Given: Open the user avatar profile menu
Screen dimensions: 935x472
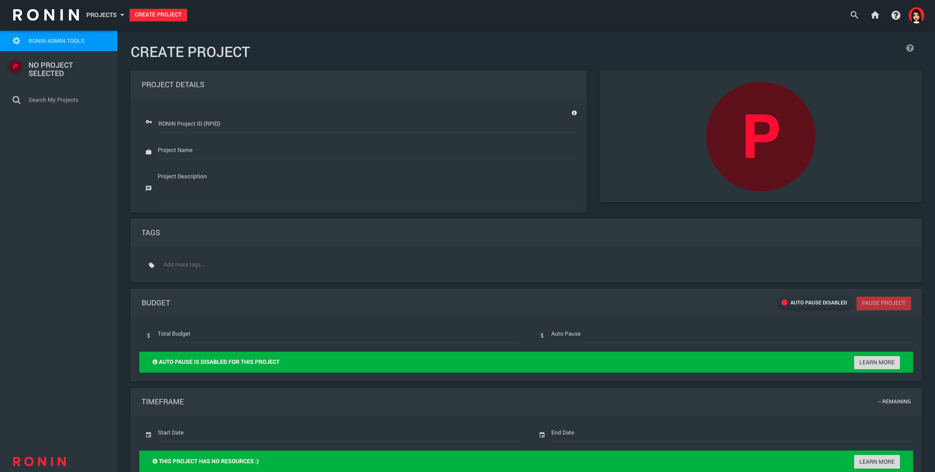Looking at the screenshot, I should point(916,15).
